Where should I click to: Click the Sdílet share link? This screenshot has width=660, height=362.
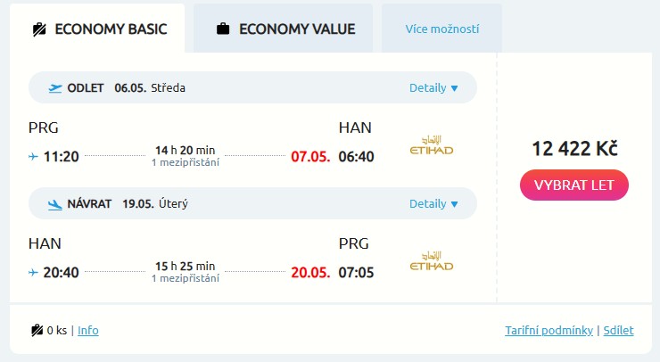[618, 330]
